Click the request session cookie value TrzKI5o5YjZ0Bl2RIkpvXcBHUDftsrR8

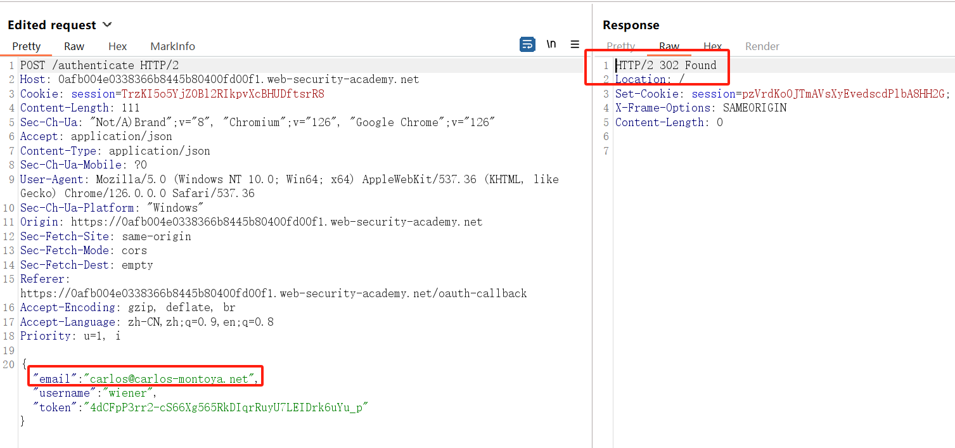[223, 94]
